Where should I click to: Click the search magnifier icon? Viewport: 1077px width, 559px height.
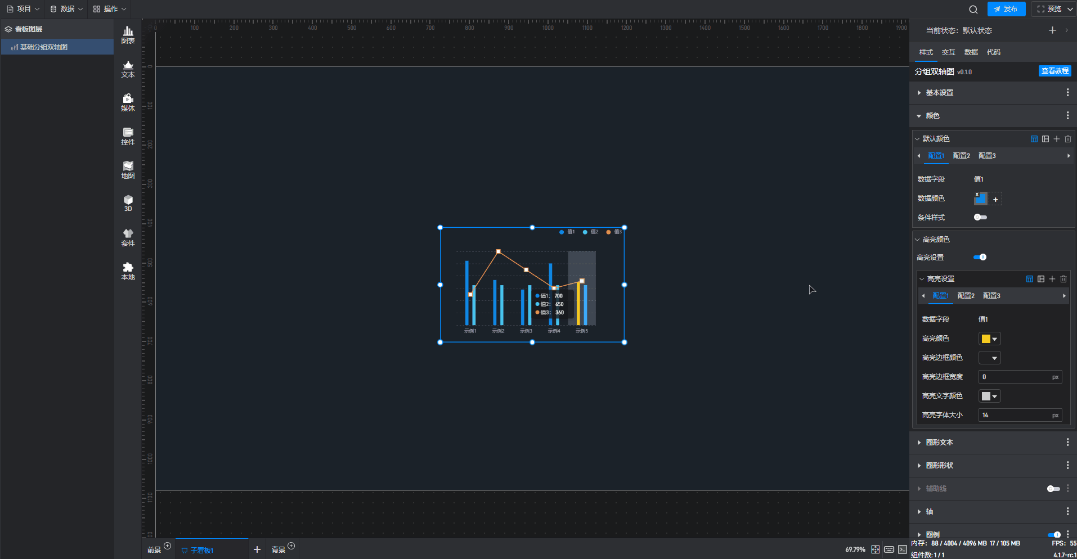973,9
